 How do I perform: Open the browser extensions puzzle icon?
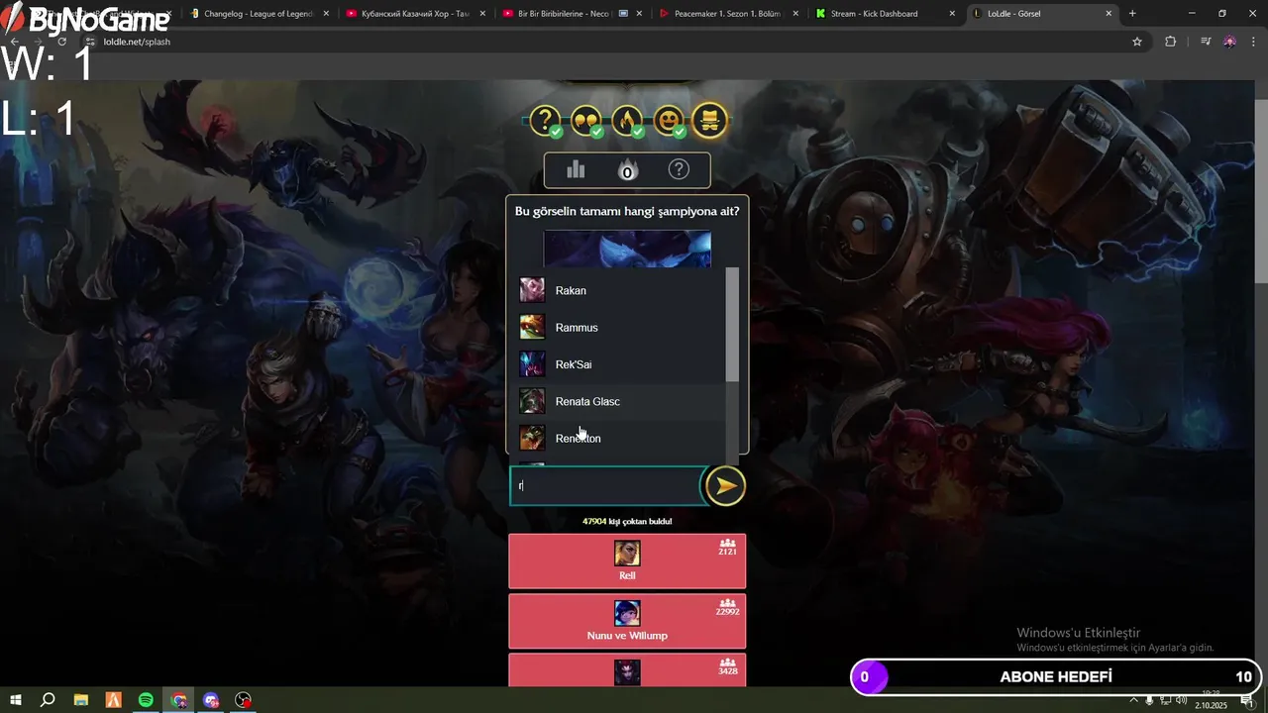[1171, 42]
